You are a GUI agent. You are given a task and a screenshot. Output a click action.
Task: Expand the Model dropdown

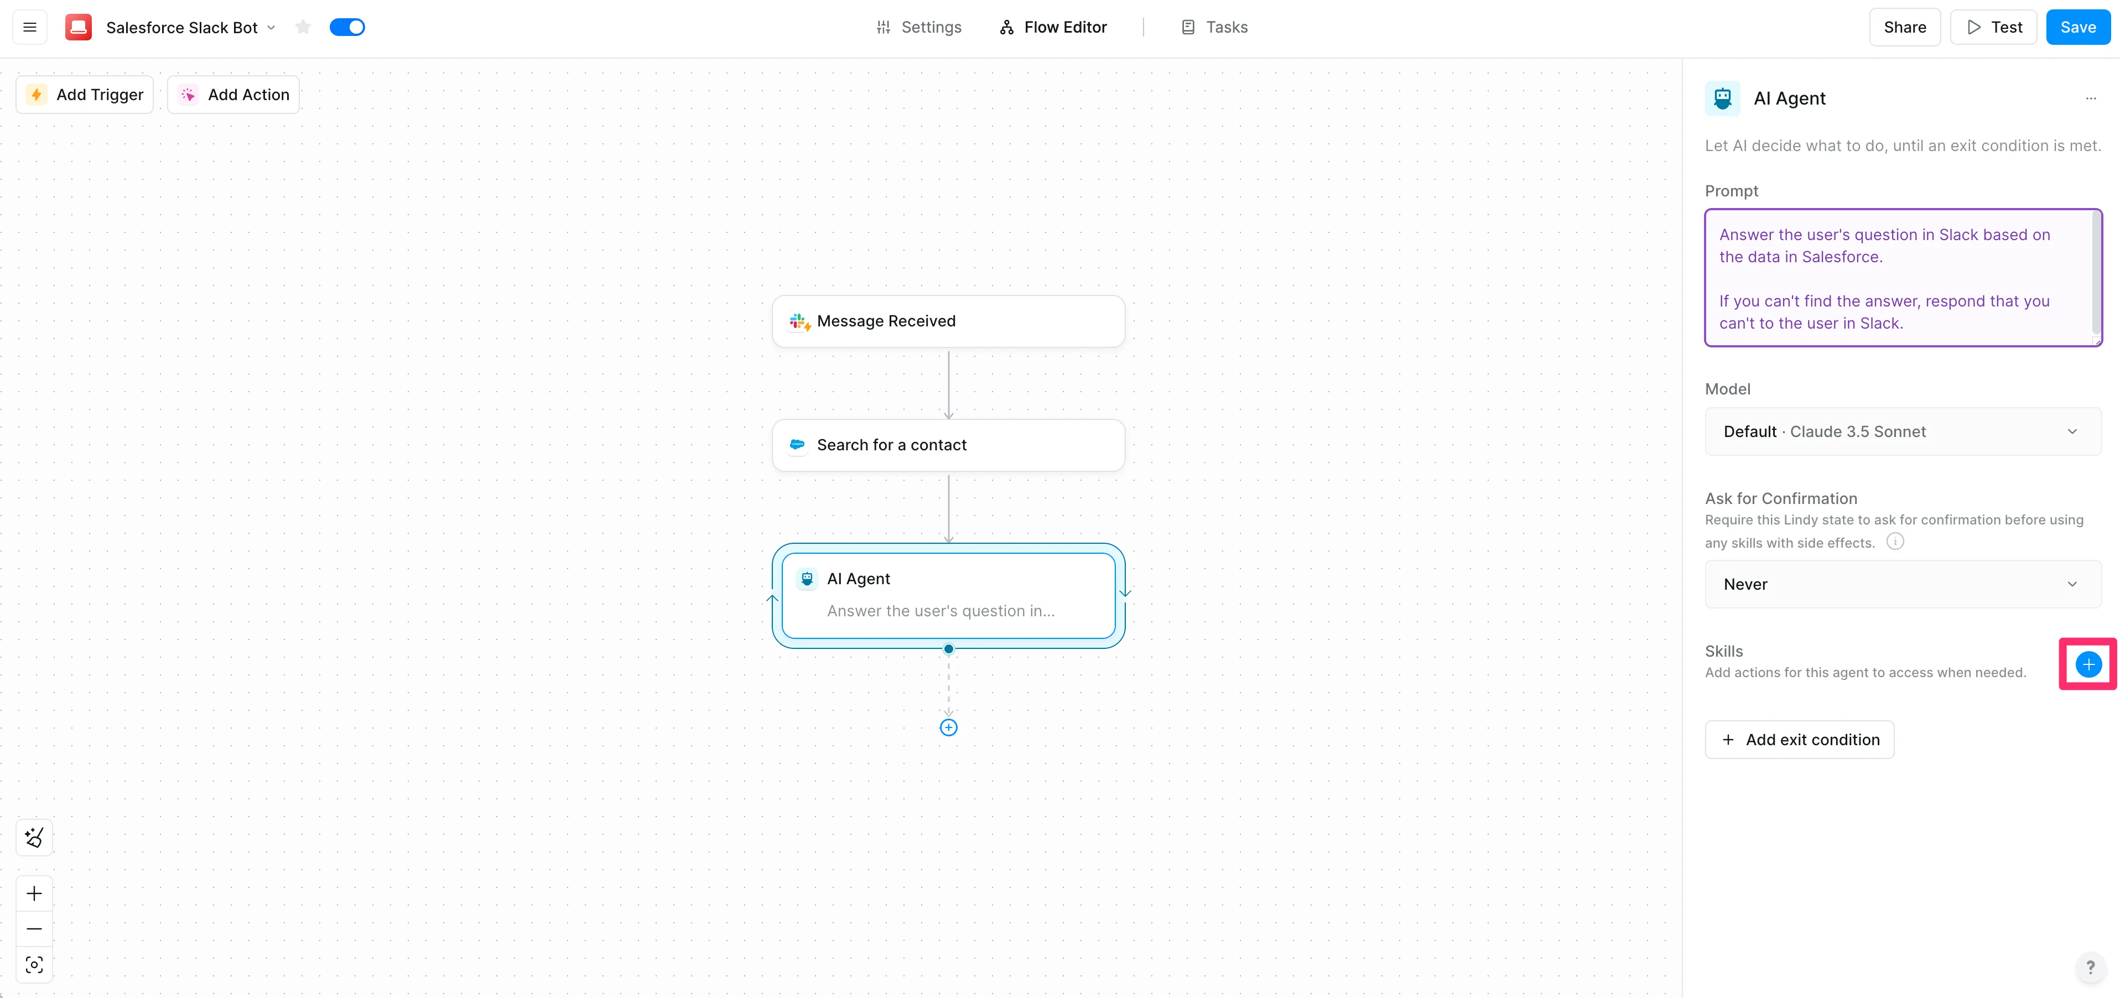pos(1903,431)
